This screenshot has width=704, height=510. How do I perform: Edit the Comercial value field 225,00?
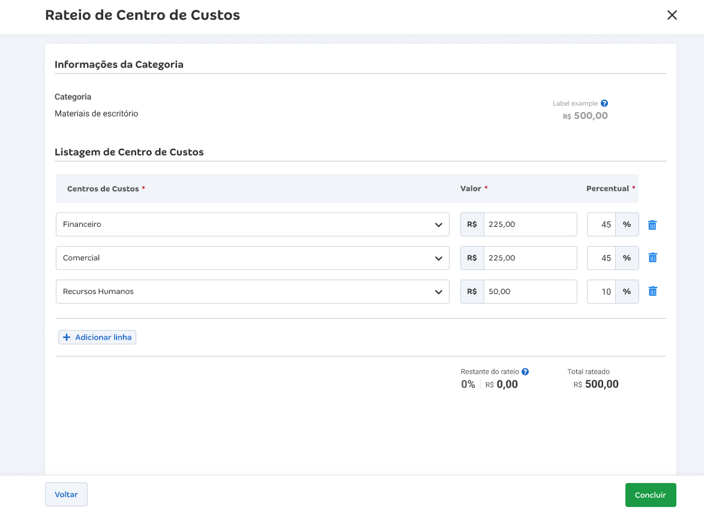tap(530, 258)
